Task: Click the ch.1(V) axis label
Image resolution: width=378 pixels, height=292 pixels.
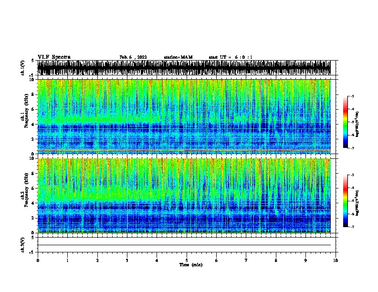Action: [x=22, y=68]
